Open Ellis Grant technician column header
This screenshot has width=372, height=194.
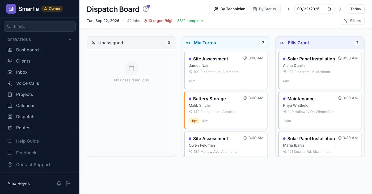click(x=320, y=43)
